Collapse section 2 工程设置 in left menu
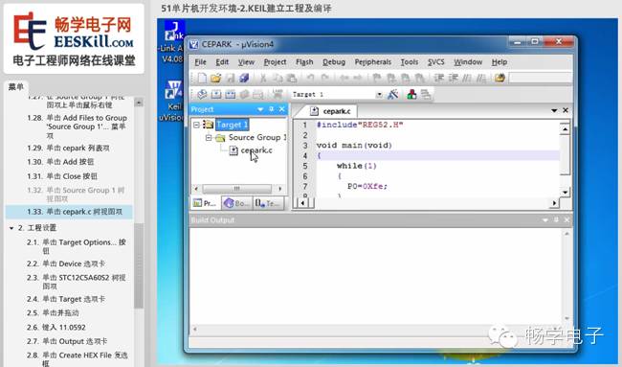Screen dimensions: 622x367 click(11, 228)
